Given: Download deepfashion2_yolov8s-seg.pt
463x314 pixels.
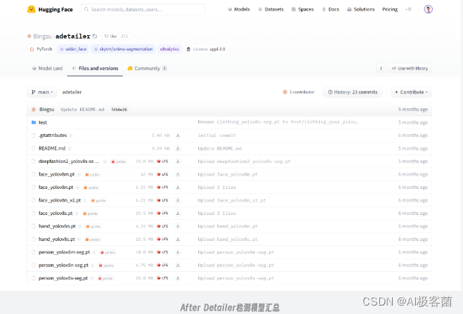Looking at the screenshot, I should point(178,162).
